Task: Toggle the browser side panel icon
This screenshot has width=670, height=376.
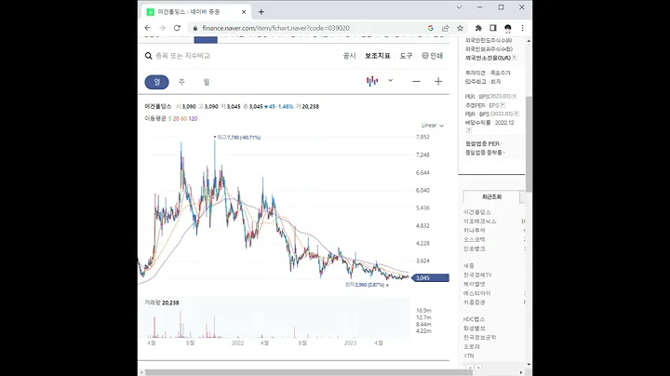Action: click(493, 28)
